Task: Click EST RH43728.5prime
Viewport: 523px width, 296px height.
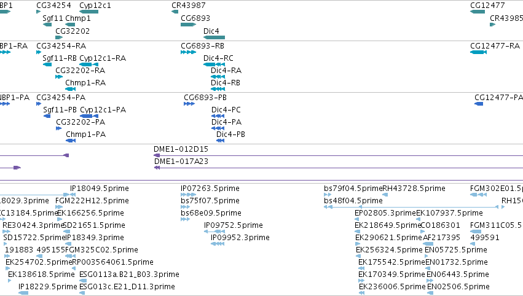Action: click(x=414, y=189)
